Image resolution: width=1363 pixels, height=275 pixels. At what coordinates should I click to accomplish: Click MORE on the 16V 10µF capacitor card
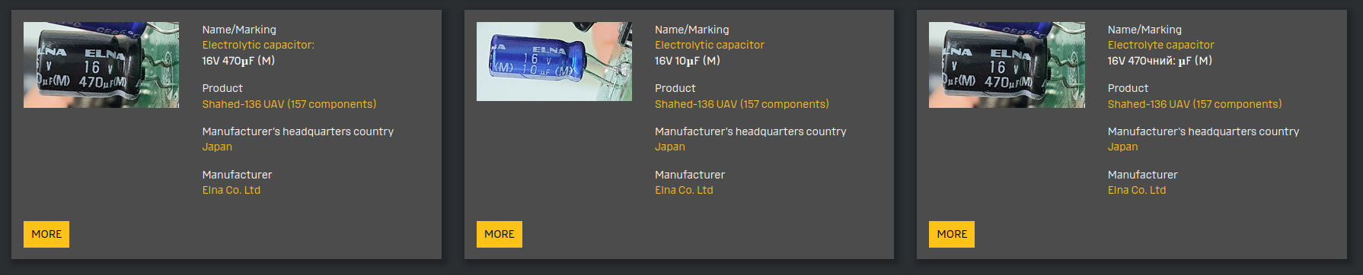500,234
